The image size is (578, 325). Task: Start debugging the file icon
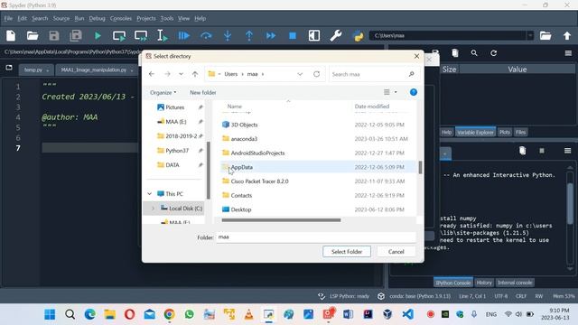coord(184,36)
